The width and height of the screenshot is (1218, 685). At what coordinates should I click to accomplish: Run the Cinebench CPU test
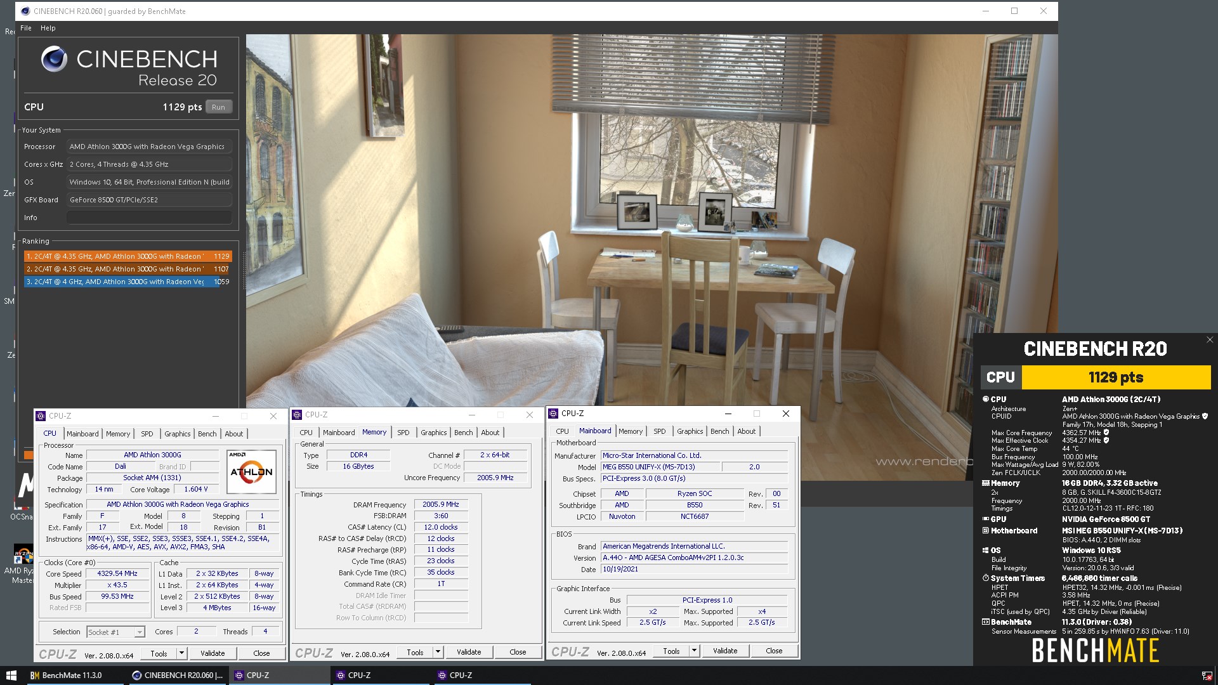[218, 107]
